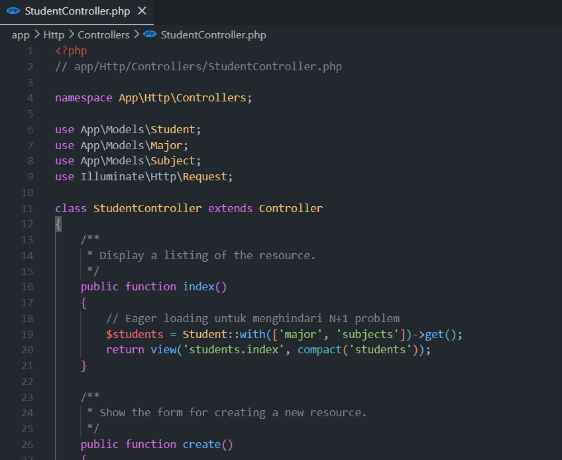Click line number 26 in the gutter
This screenshot has width=562, height=460.
point(27,445)
